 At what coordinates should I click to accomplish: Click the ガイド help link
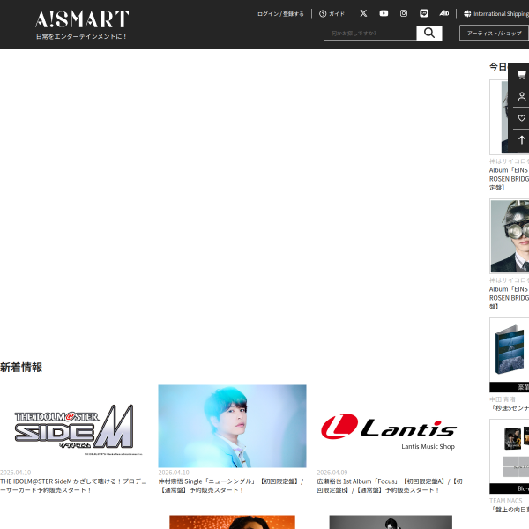click(x=332, y=14)
